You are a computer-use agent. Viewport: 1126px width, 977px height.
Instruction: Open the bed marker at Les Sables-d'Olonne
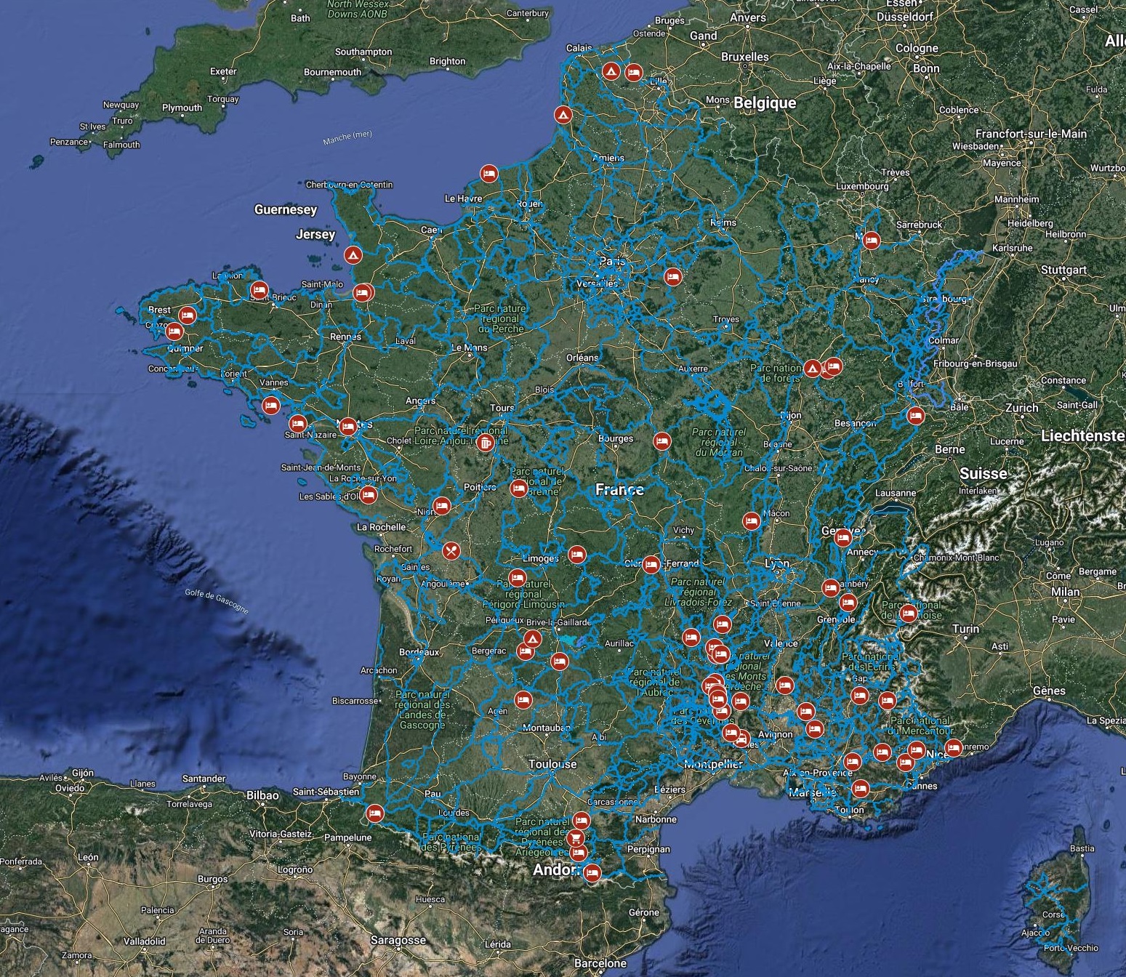coord(369,496)
